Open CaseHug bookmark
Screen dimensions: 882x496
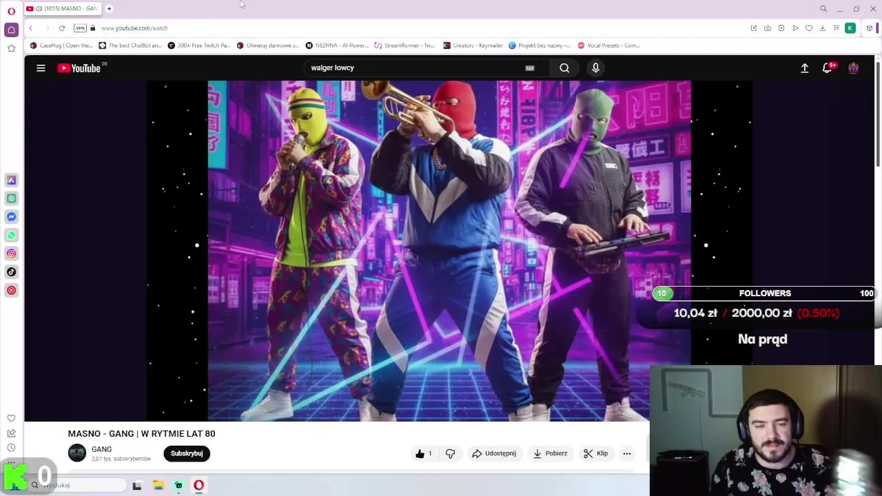click(x=61, y=45)
